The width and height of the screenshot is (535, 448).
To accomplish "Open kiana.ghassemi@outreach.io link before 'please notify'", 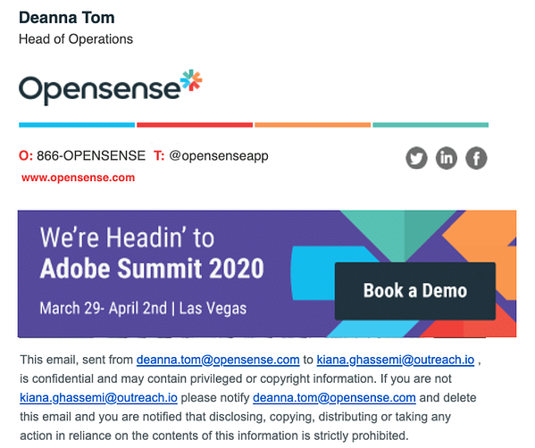I will (98, 397).
